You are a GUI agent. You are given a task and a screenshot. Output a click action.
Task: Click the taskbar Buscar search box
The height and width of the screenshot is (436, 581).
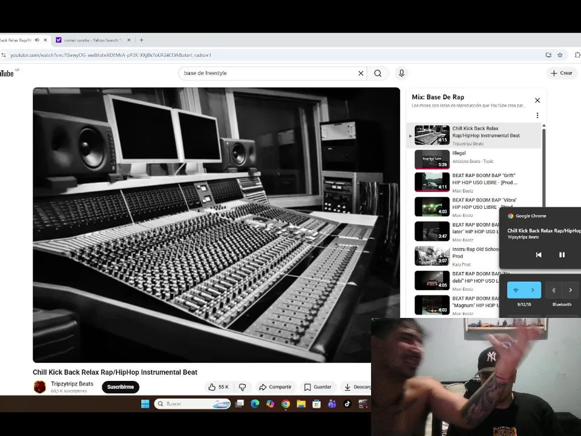(192, 404)
